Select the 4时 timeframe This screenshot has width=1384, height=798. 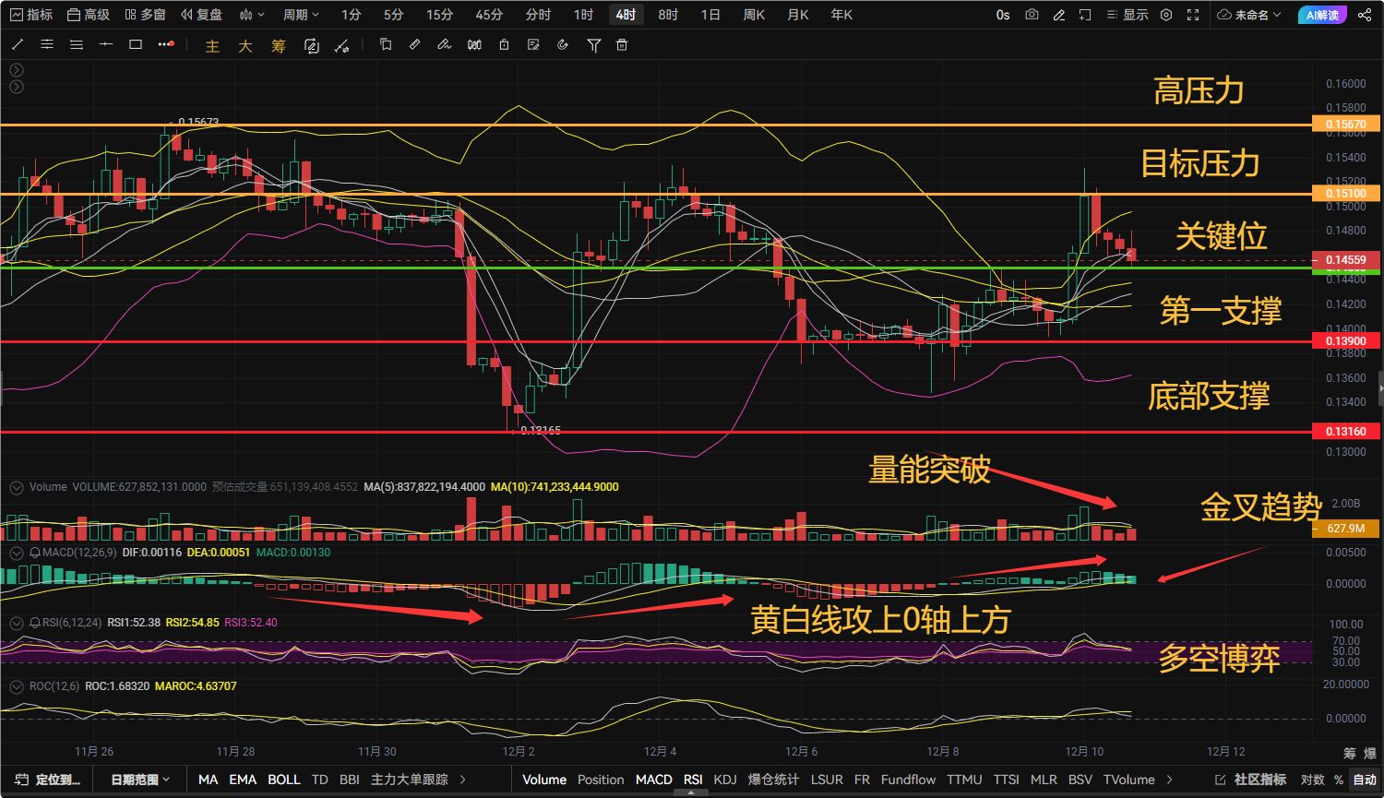click(x=626, y=15)
